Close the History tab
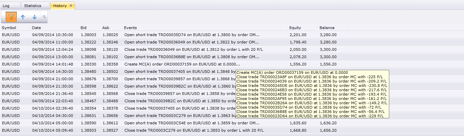The height and width of the screenshot is (136, 464). 71,6
